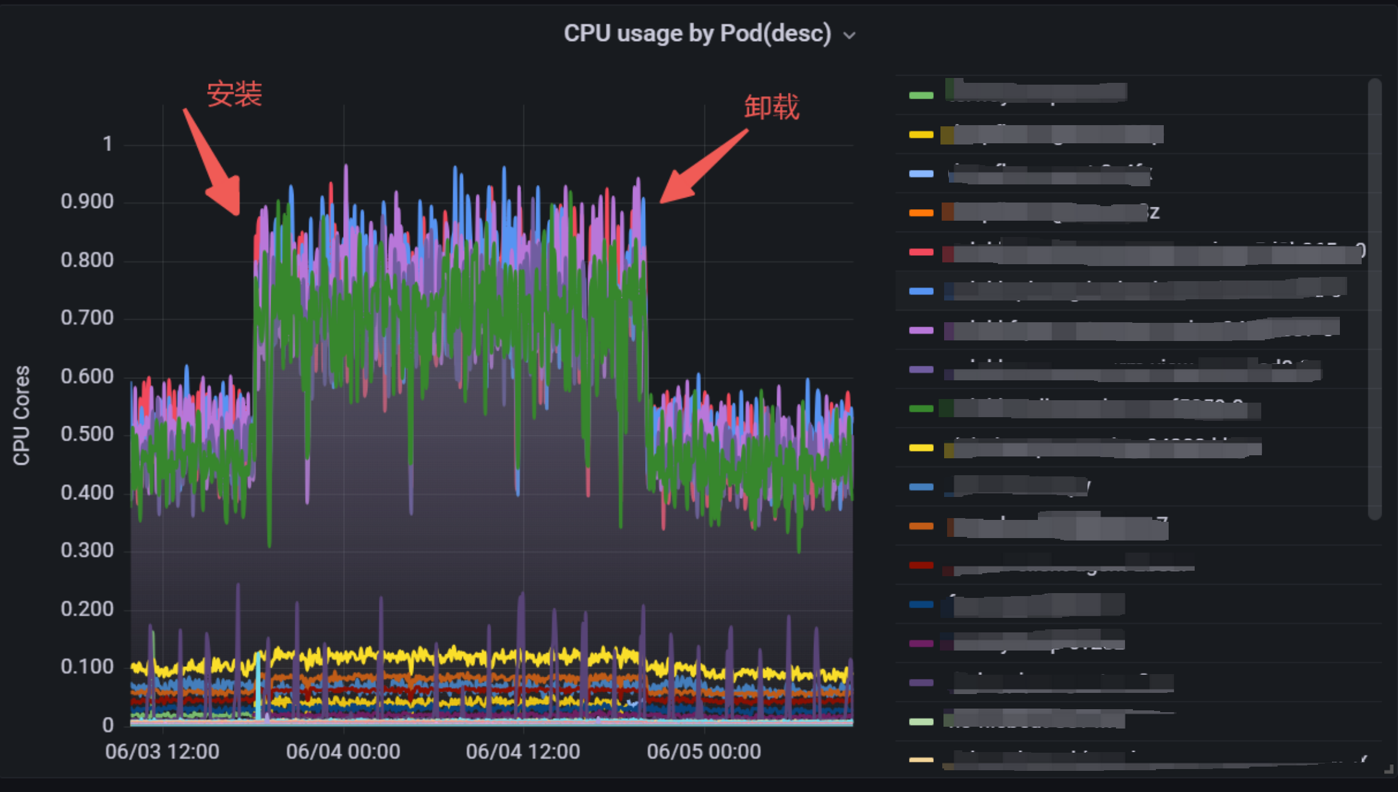Expand the chevron next to the panel title
The image size is (1398, 792).
click(x=850, y=36)
